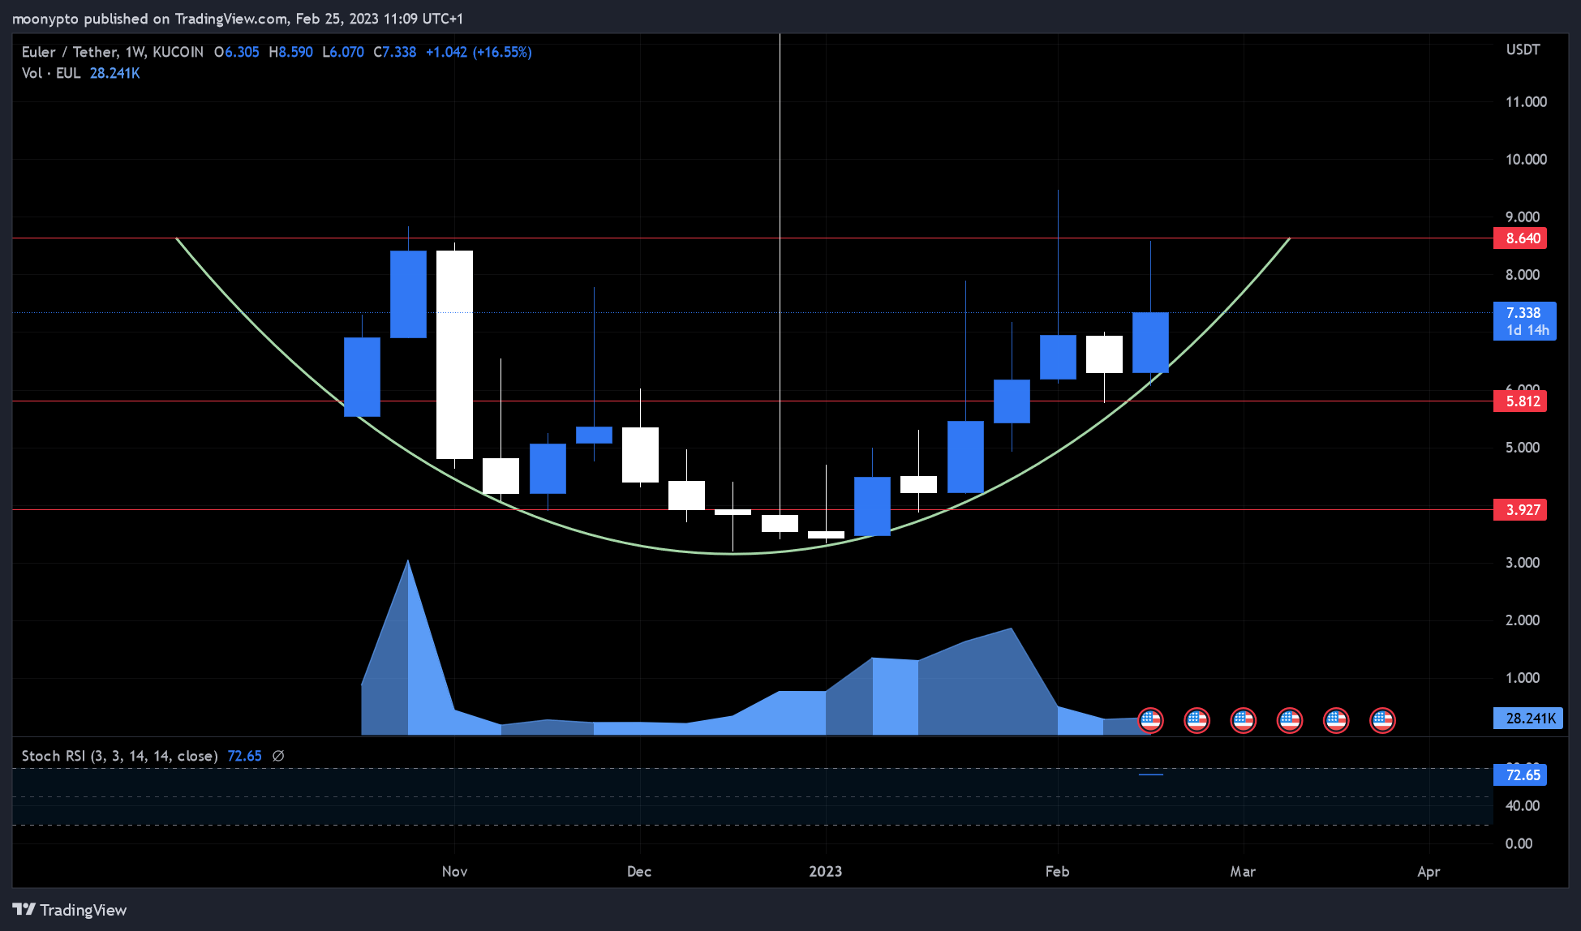Click the 9.000 price axis label

pyautogui.click(x=1523, y=217)
